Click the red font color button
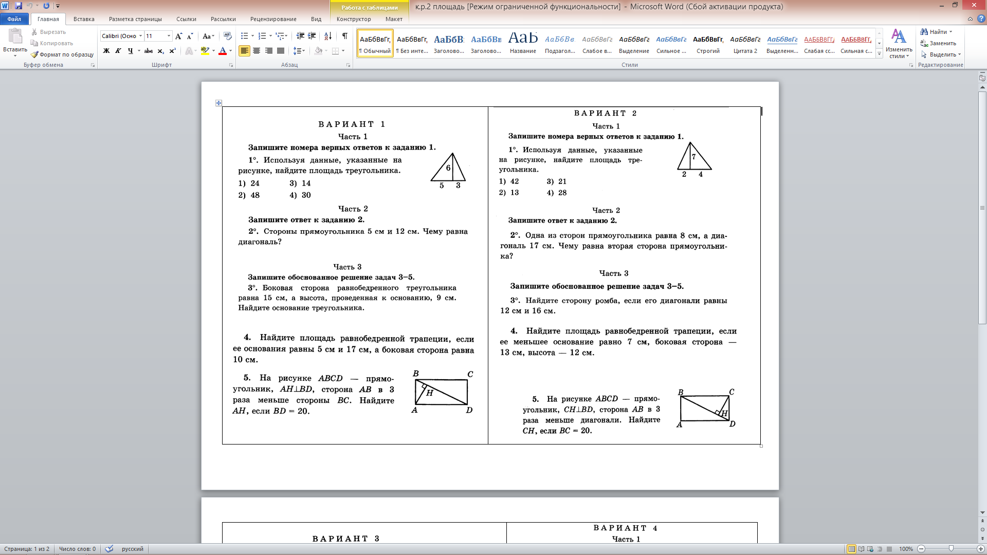 click(x=222, y=51)
